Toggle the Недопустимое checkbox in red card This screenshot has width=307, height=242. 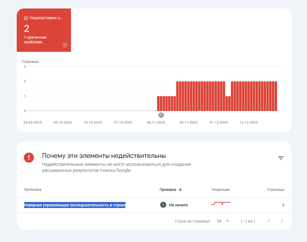[x=26, y=18]
